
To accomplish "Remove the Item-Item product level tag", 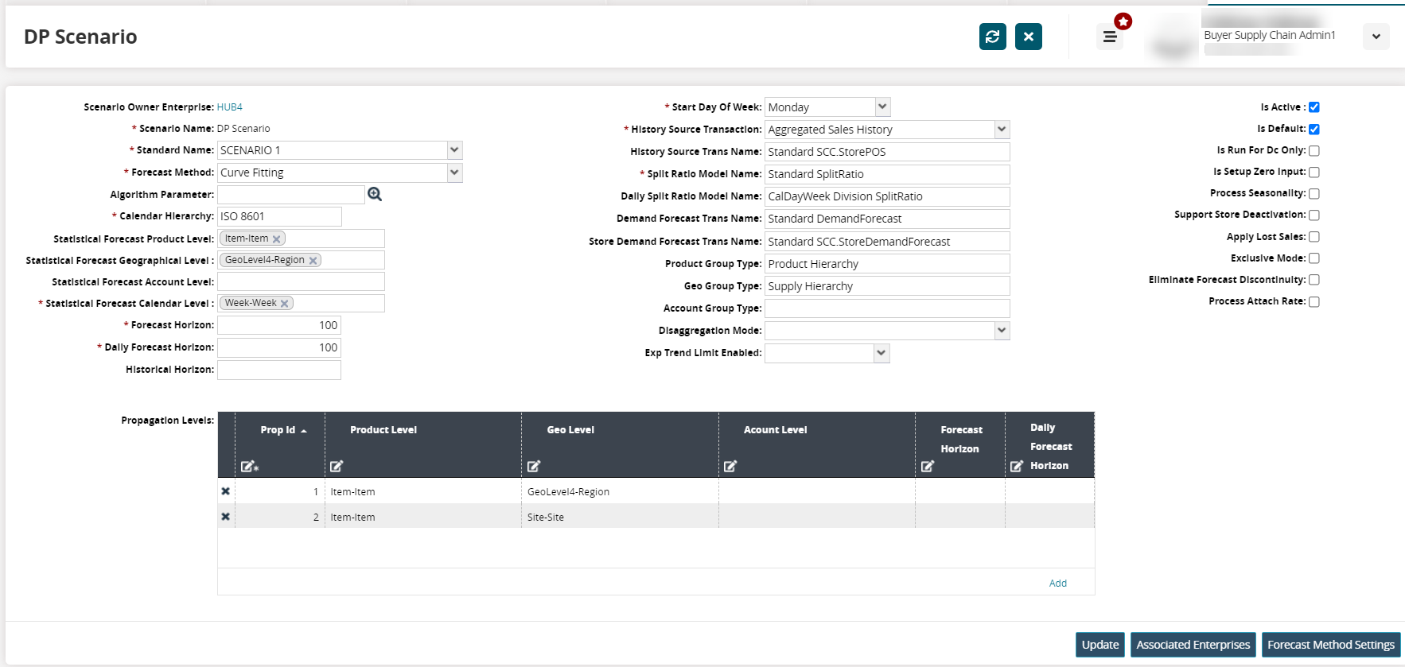I will (x=277, y=239).
